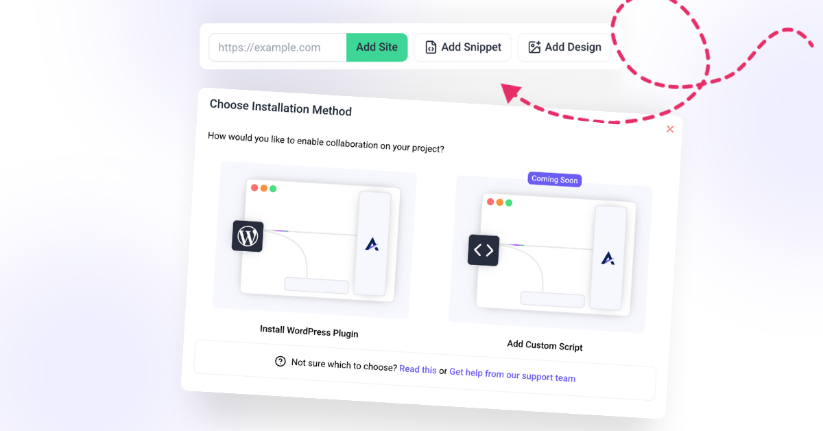Click the Coming Soon badge

click(x=555, y=179)
